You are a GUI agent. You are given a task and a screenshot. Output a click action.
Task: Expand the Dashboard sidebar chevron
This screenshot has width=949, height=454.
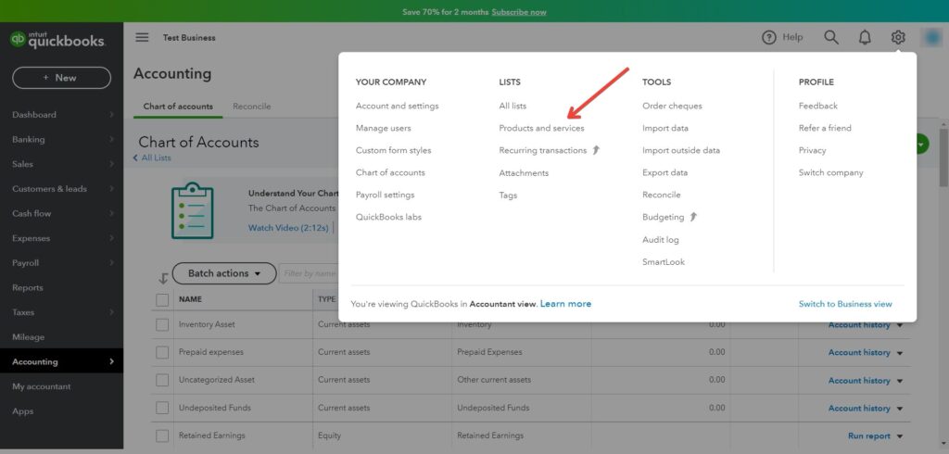(x=111, y=114)
